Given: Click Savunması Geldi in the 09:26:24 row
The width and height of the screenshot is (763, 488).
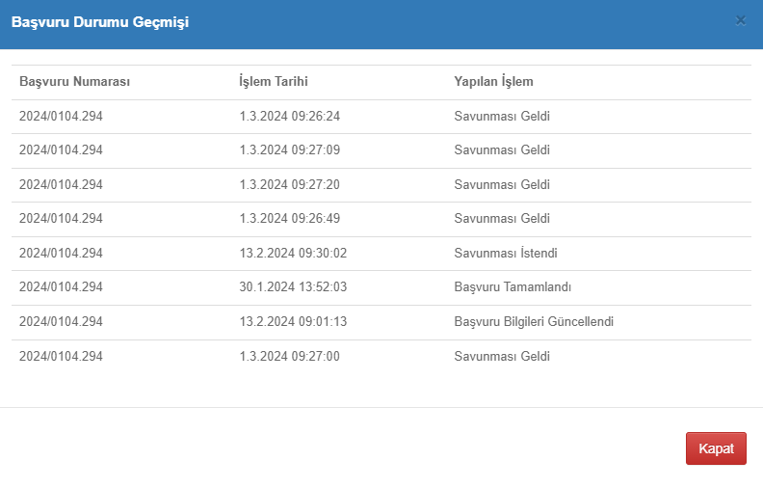Looking at the screenshot, I should pyautogui.click(x=502, y=116).
